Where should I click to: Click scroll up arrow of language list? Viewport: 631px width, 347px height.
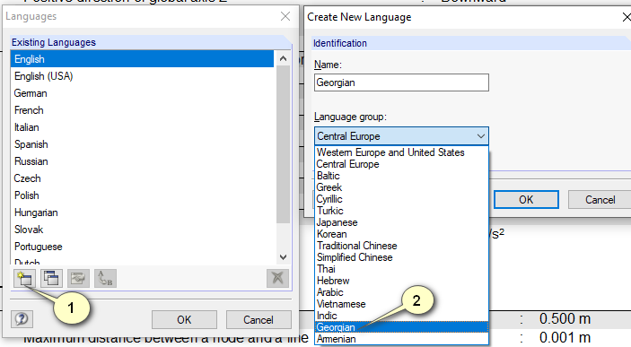283,58
